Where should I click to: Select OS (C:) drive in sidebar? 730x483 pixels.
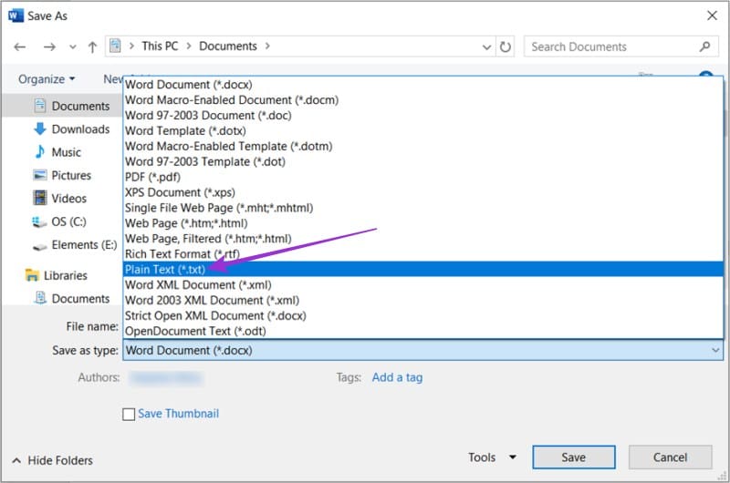[68, 221]
